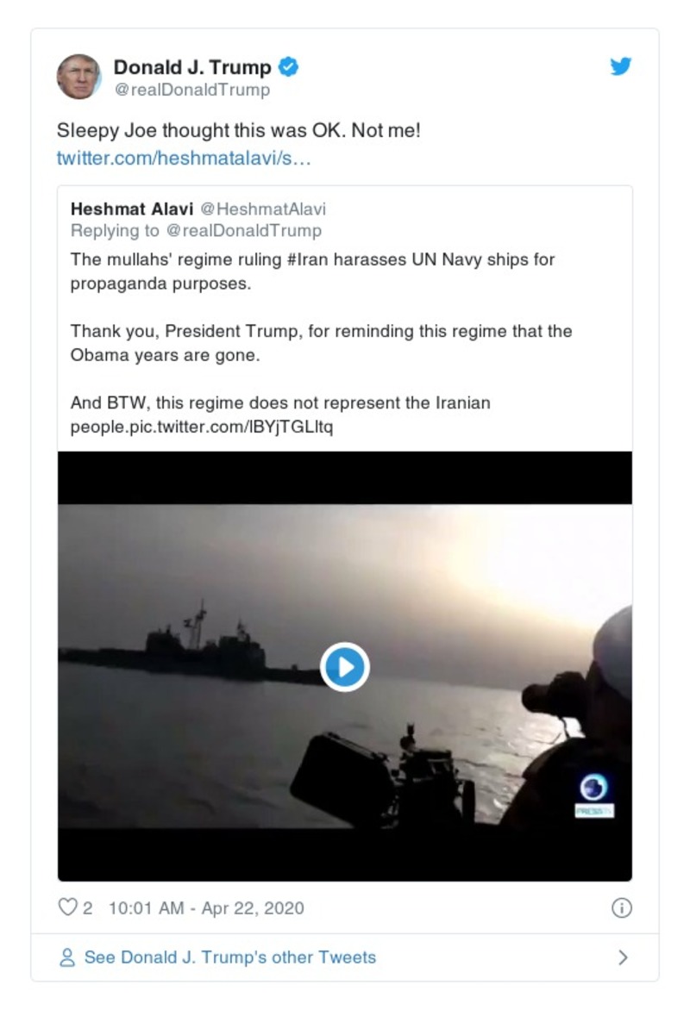This screenshot has height=1016, width=690.
Task: Open Heshmat Alavi's name in quoted tweet
Action: click(132, 209)
